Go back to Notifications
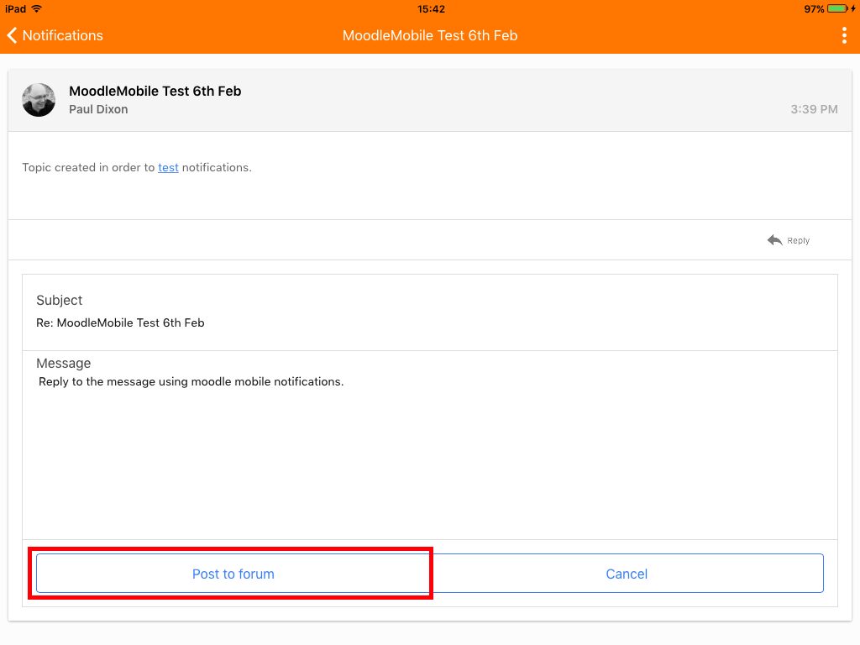This screenshot has width=860, height=645. (x=55, y=35)
